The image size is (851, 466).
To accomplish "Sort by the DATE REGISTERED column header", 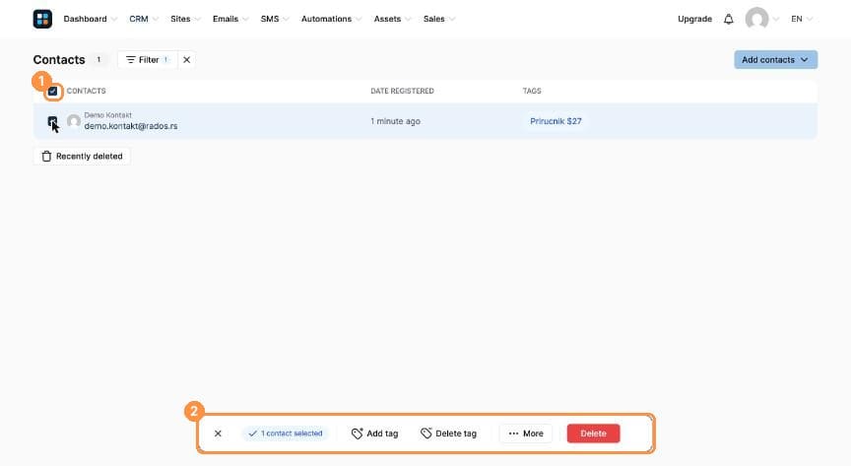I will 402,92.
